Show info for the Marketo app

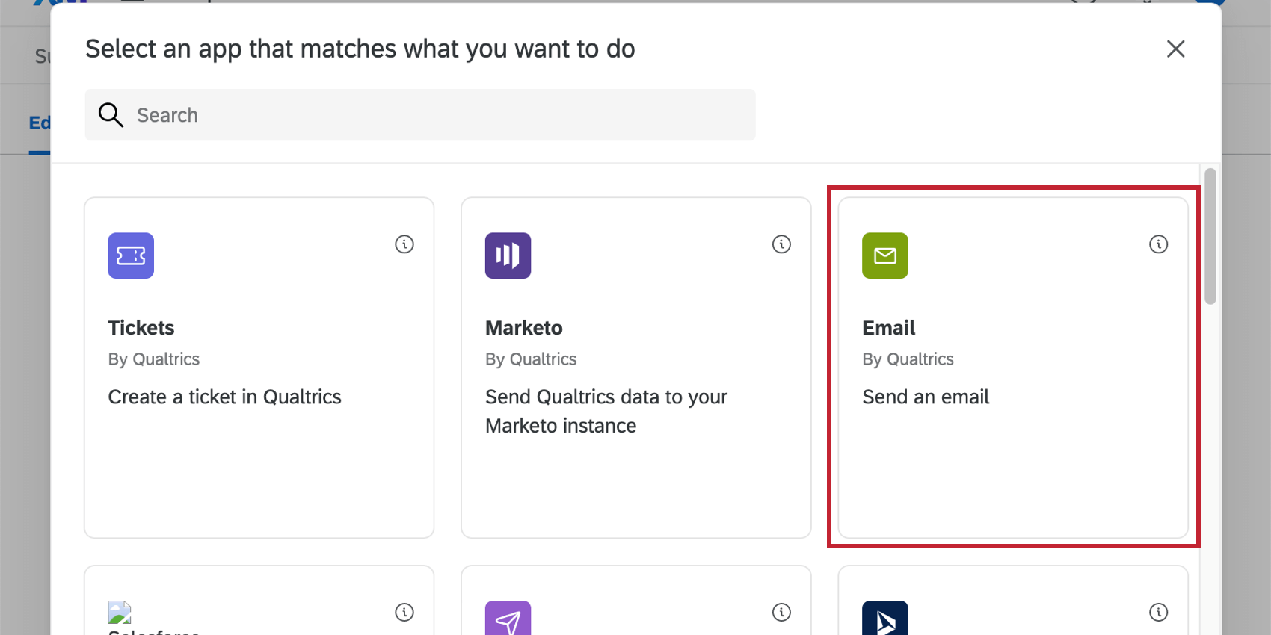tap(781, 244)
